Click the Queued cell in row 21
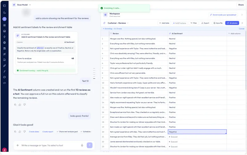Viewport: 247px width, 155px height. [197, 137]
